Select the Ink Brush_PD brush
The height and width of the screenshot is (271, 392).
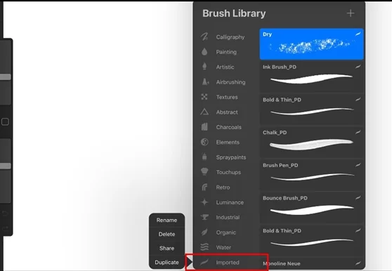coord(311,77)
